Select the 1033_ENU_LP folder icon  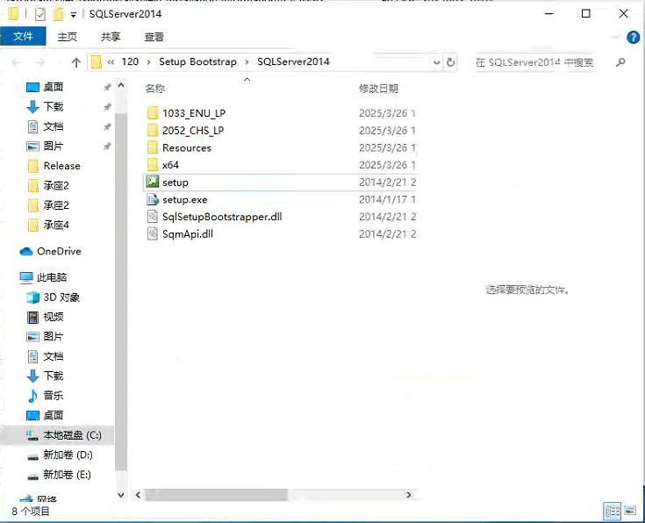tap(153, 112)
